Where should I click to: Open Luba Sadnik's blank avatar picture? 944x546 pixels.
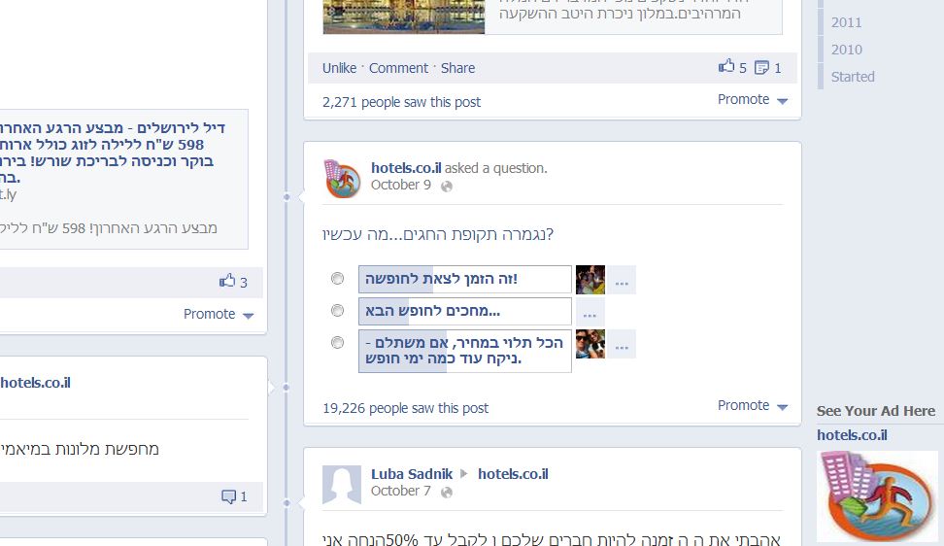(x=342, y=484)
